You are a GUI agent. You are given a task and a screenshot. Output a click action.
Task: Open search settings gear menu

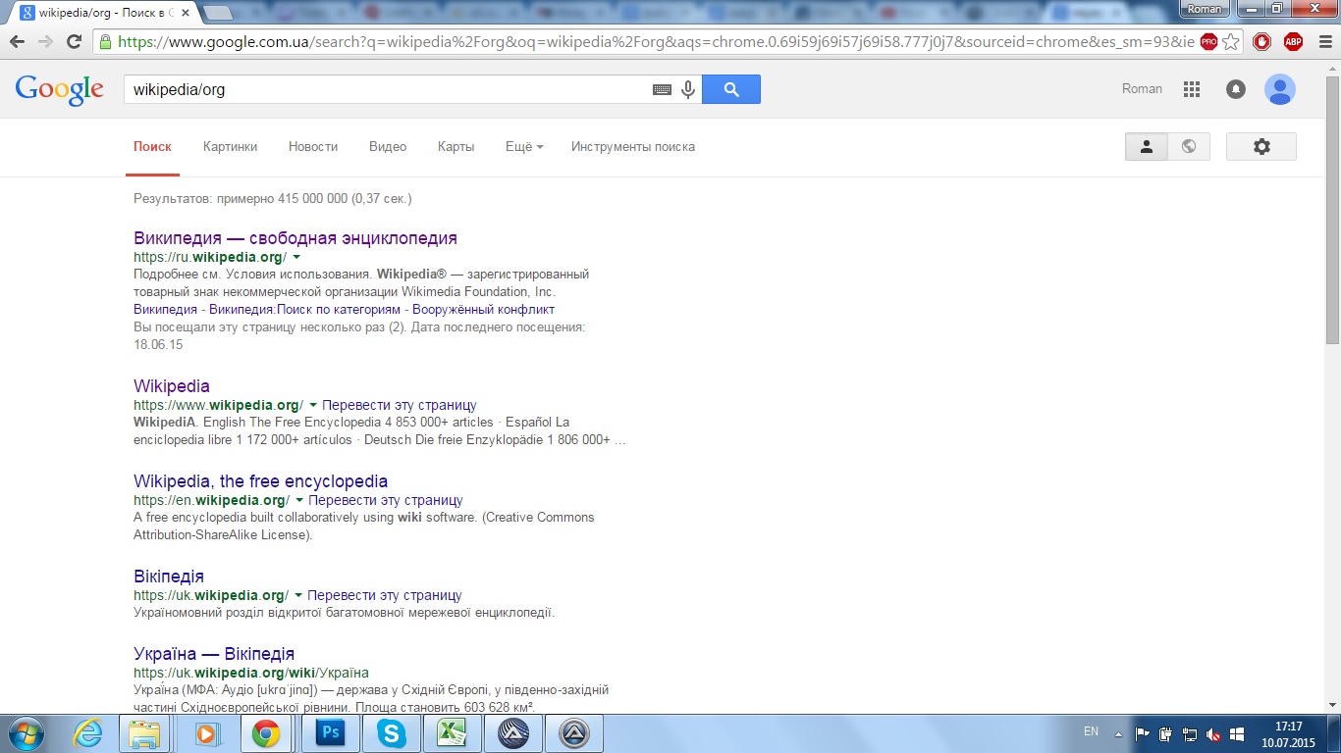tap(1261, 146)
